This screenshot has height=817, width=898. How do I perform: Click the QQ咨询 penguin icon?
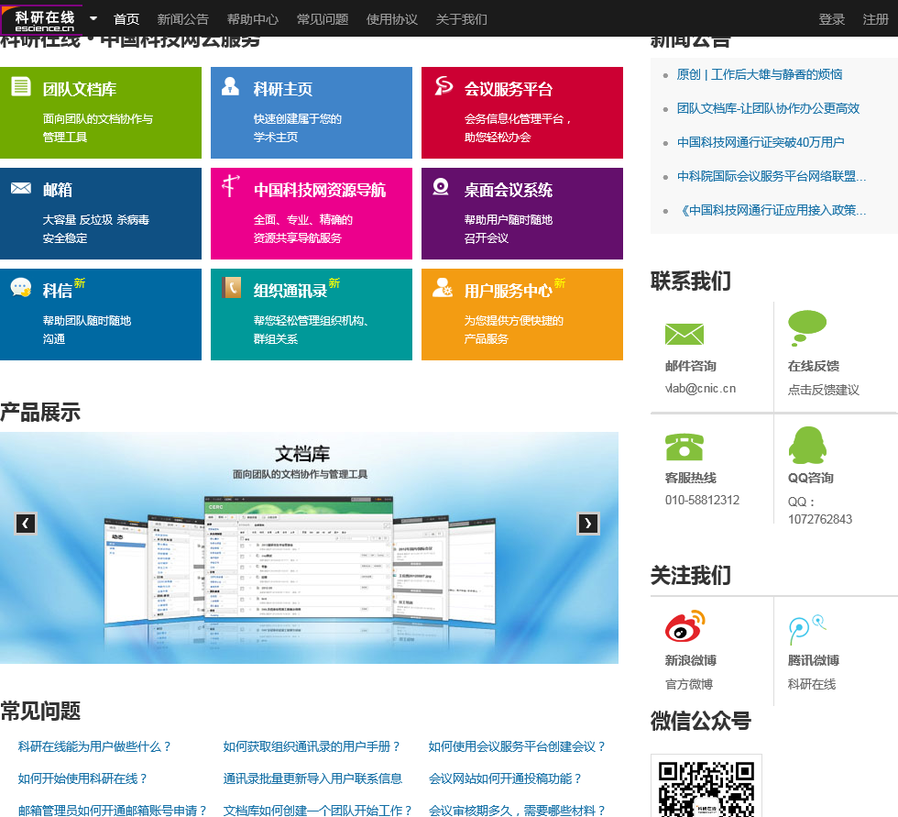pos(807,445)
